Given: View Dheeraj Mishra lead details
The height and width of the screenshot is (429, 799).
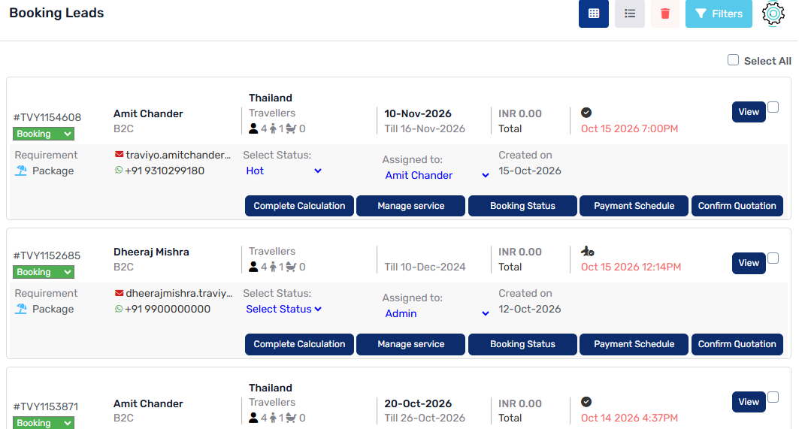Looking at the screenshot, I should click(749, 263).
